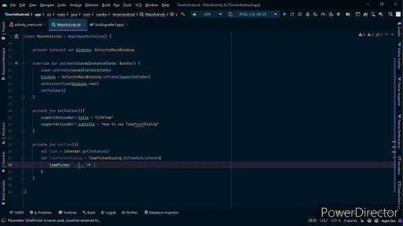The height and width of the screenshot is (226, 403).
Task: Run the app with green play button
Action: point(285,14)
